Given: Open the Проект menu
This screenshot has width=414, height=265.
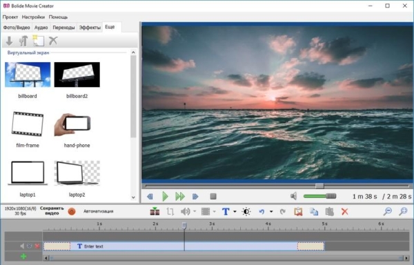Looking at the screenshot, I should (x=10, y=17).
